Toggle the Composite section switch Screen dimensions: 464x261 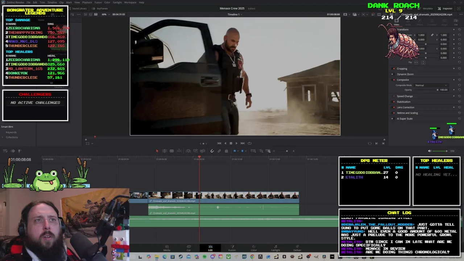[x=394, y=80]
